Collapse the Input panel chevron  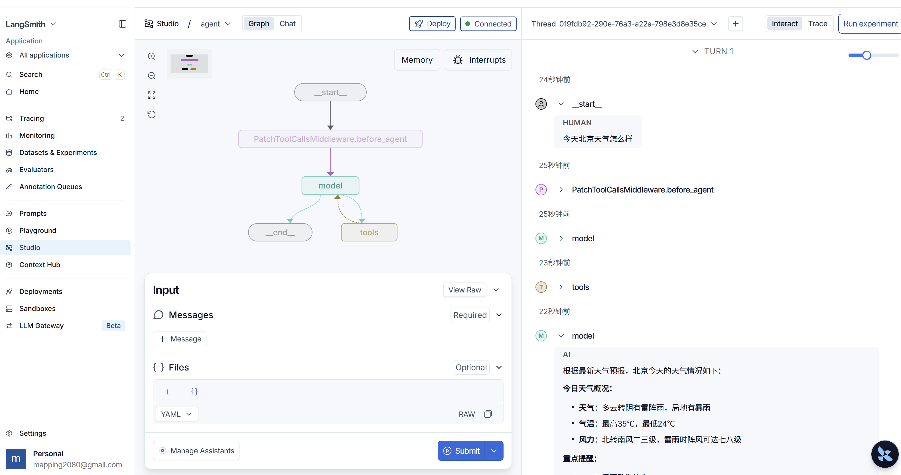(x=496, y=290)
